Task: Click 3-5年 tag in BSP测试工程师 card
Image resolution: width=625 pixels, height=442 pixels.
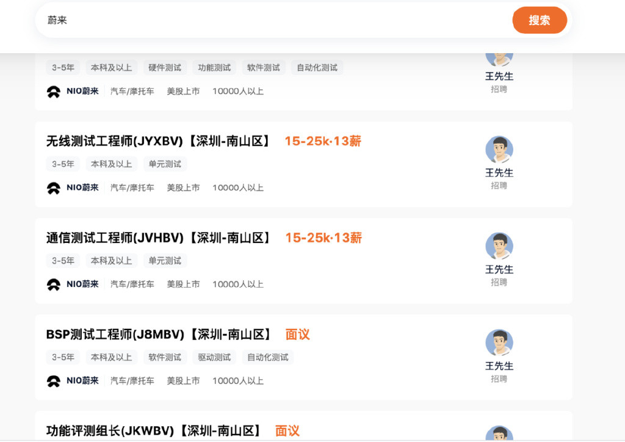Action: [63, 358]
